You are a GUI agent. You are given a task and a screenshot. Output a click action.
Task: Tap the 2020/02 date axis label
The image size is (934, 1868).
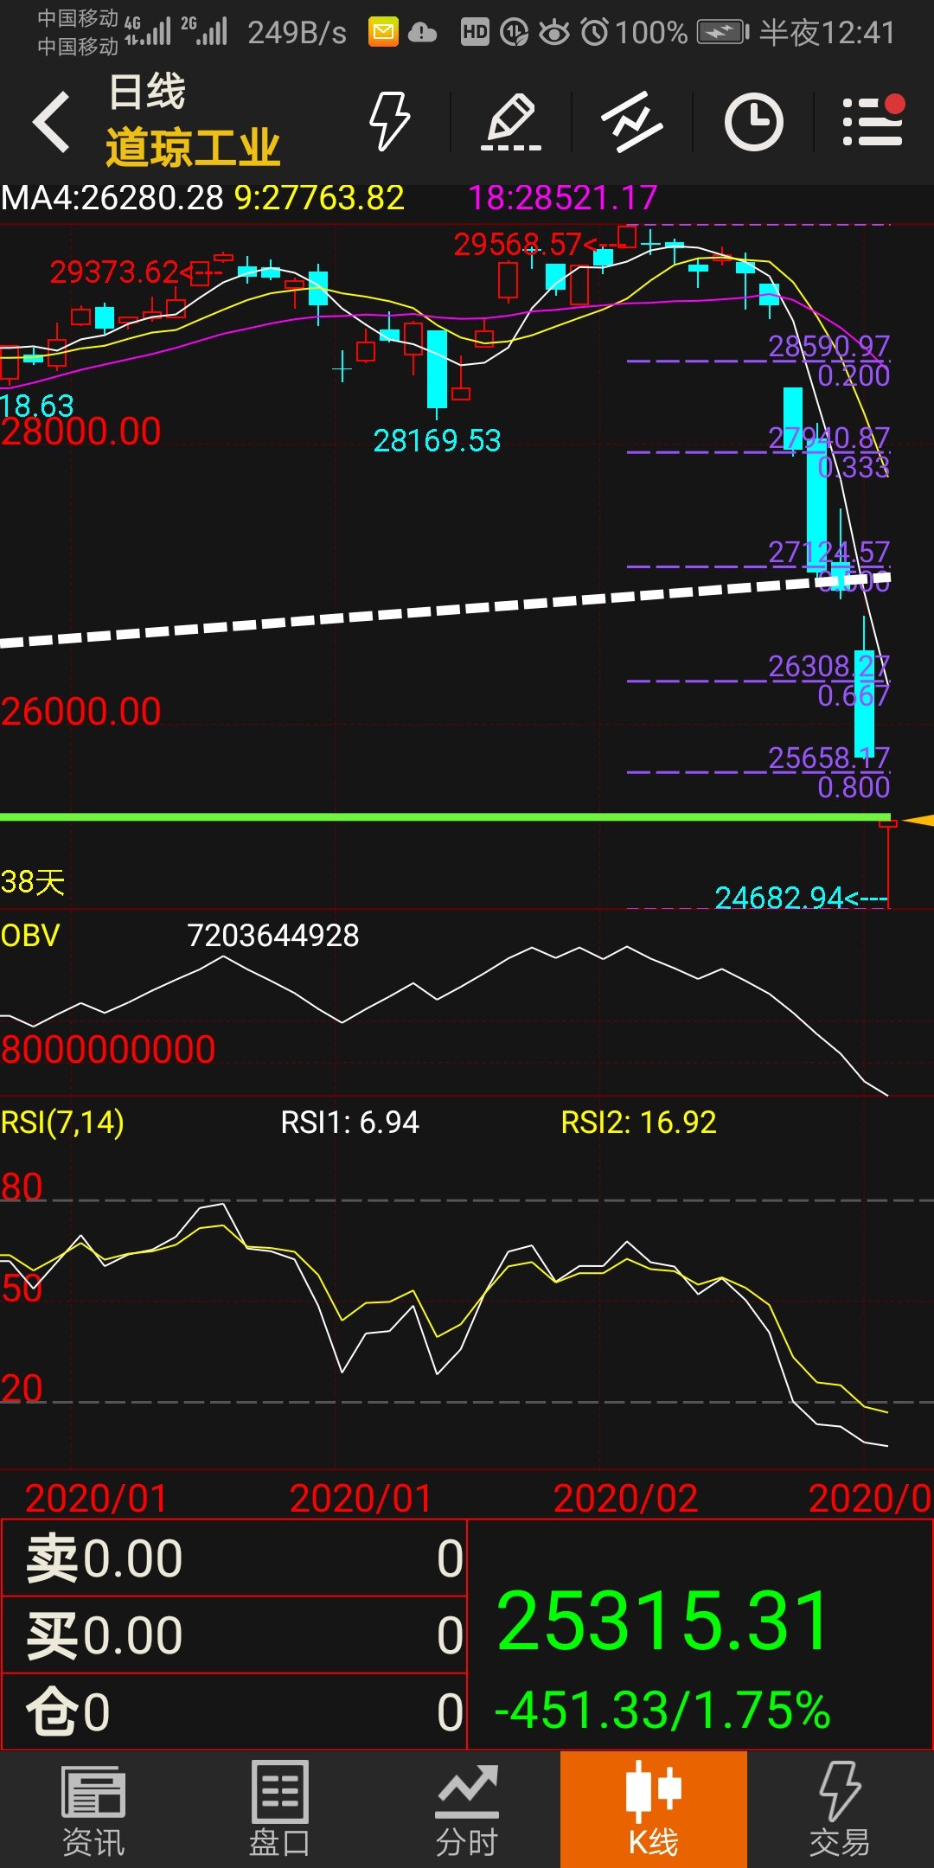(x=625, y=1499)
